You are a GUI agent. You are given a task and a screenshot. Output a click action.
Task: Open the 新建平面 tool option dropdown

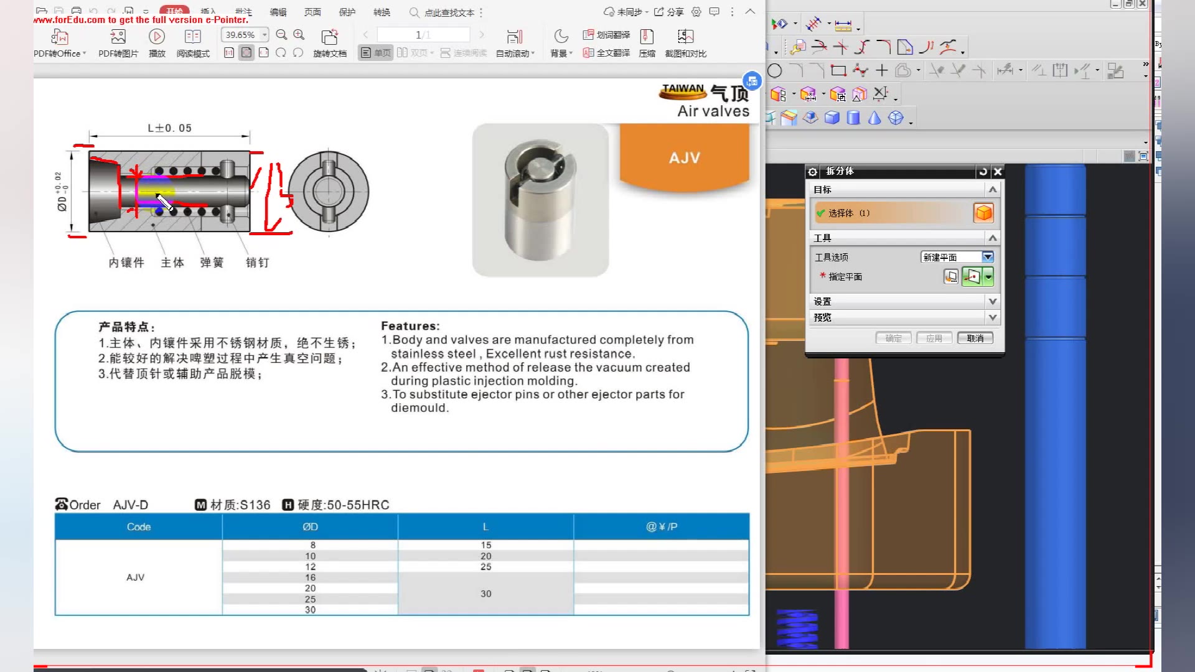click(988, 256)
